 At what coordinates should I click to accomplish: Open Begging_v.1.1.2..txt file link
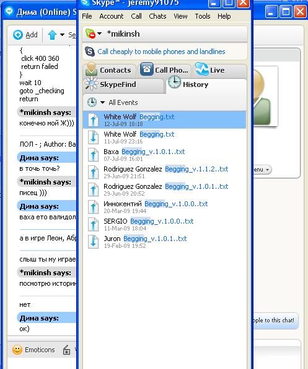pos(196,169)
